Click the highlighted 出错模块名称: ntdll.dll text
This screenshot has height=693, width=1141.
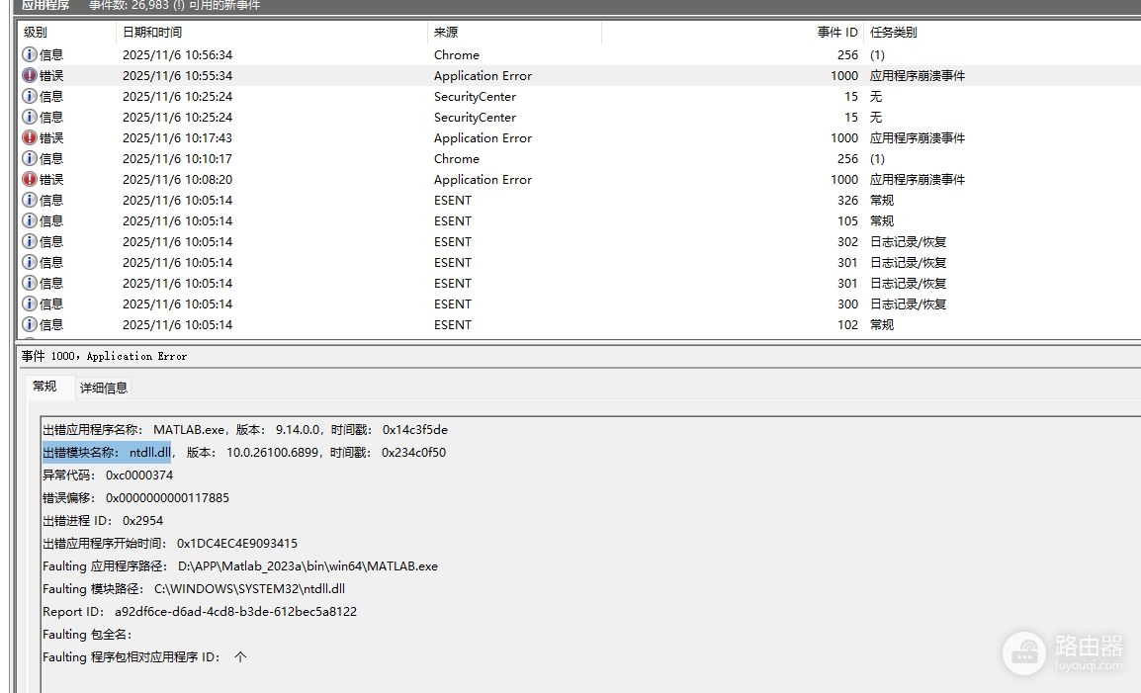(x=107, y=452)
